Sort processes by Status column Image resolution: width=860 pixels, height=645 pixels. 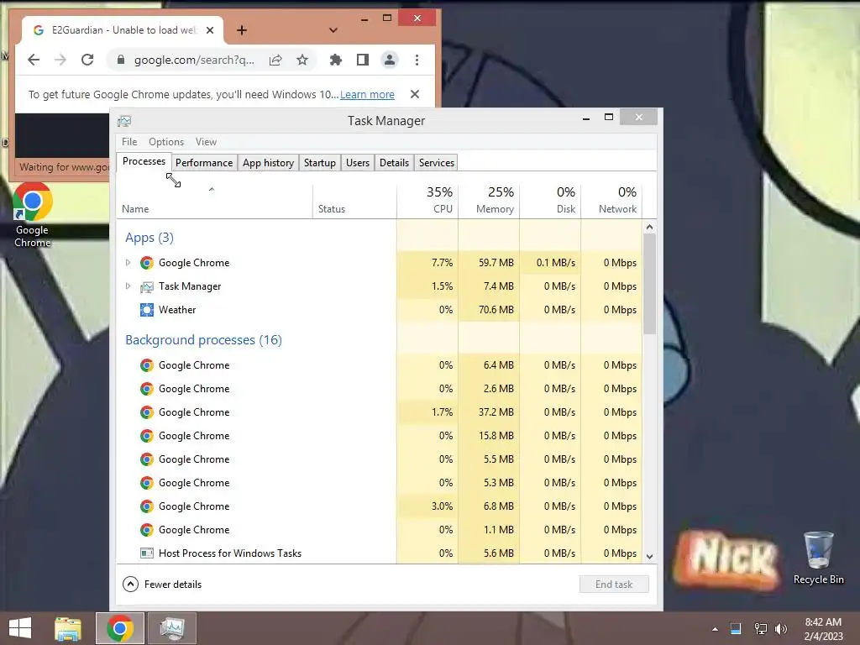(x=354, y=202)
